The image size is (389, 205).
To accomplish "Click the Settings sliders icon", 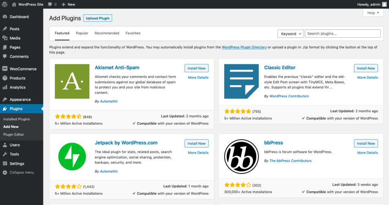I will point(5,164).
